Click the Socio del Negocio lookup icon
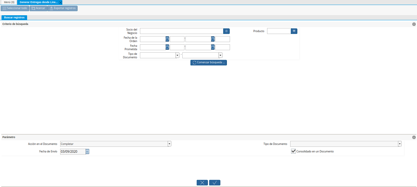Image resolution: width=417 pixels, height=187 pixels. (226, 31)
